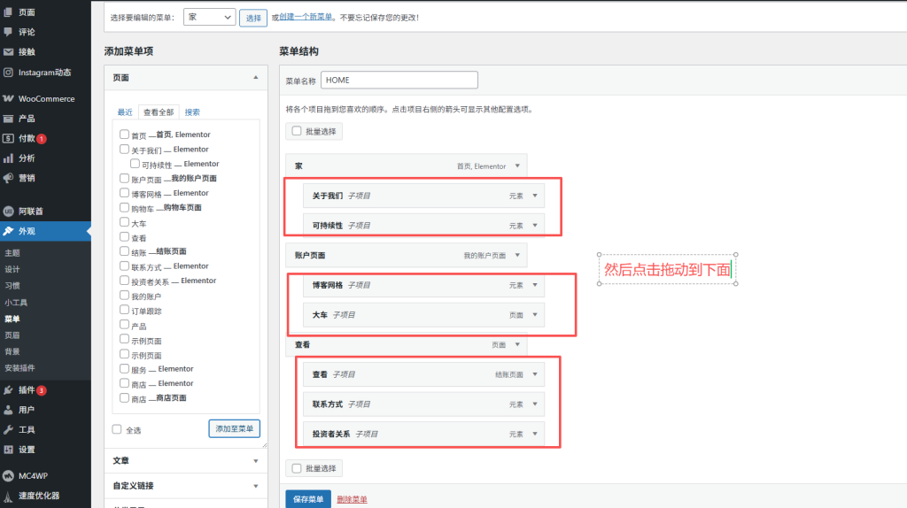Click the envelope icon for 接触
Viewport: 907px width, 508px height.
click(8, 51)
